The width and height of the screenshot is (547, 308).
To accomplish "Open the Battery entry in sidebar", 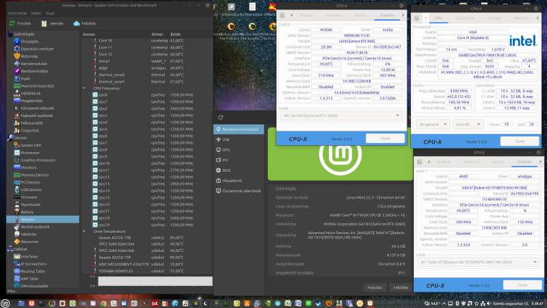I will [x=27, y=212].
